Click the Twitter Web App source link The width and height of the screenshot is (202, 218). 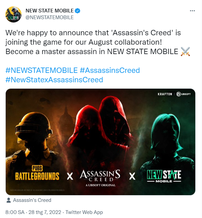click(x=84, y=212)
